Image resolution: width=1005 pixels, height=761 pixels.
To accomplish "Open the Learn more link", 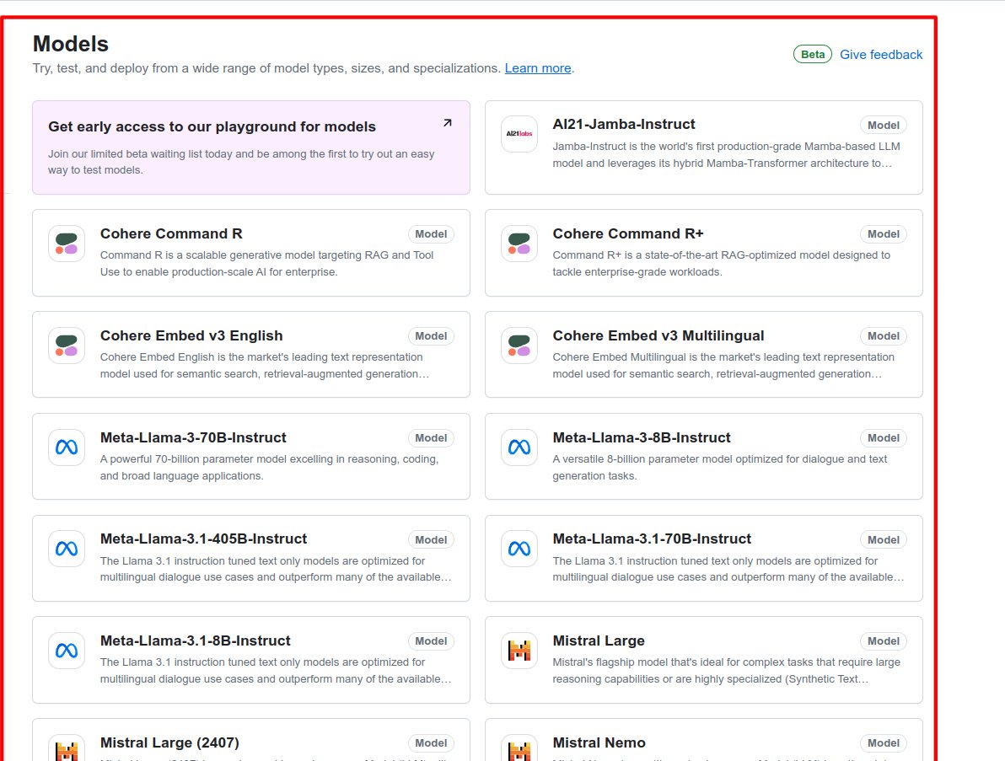I will [538, 68].
